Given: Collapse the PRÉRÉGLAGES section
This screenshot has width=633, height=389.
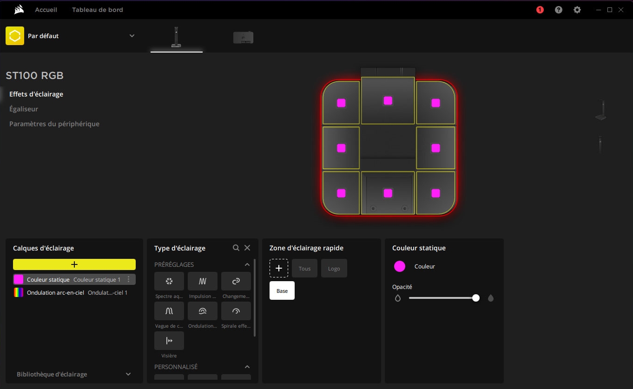Looking at the screenshot, I should click(247, 264).
